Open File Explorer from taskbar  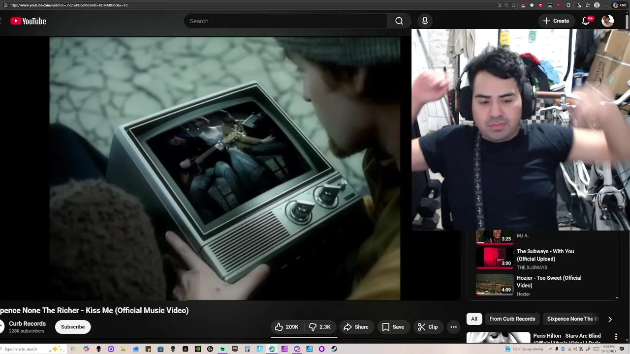pos(123,349)
